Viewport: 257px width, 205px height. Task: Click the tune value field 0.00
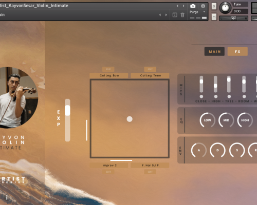pyautogui.click(x=240, y=11)
